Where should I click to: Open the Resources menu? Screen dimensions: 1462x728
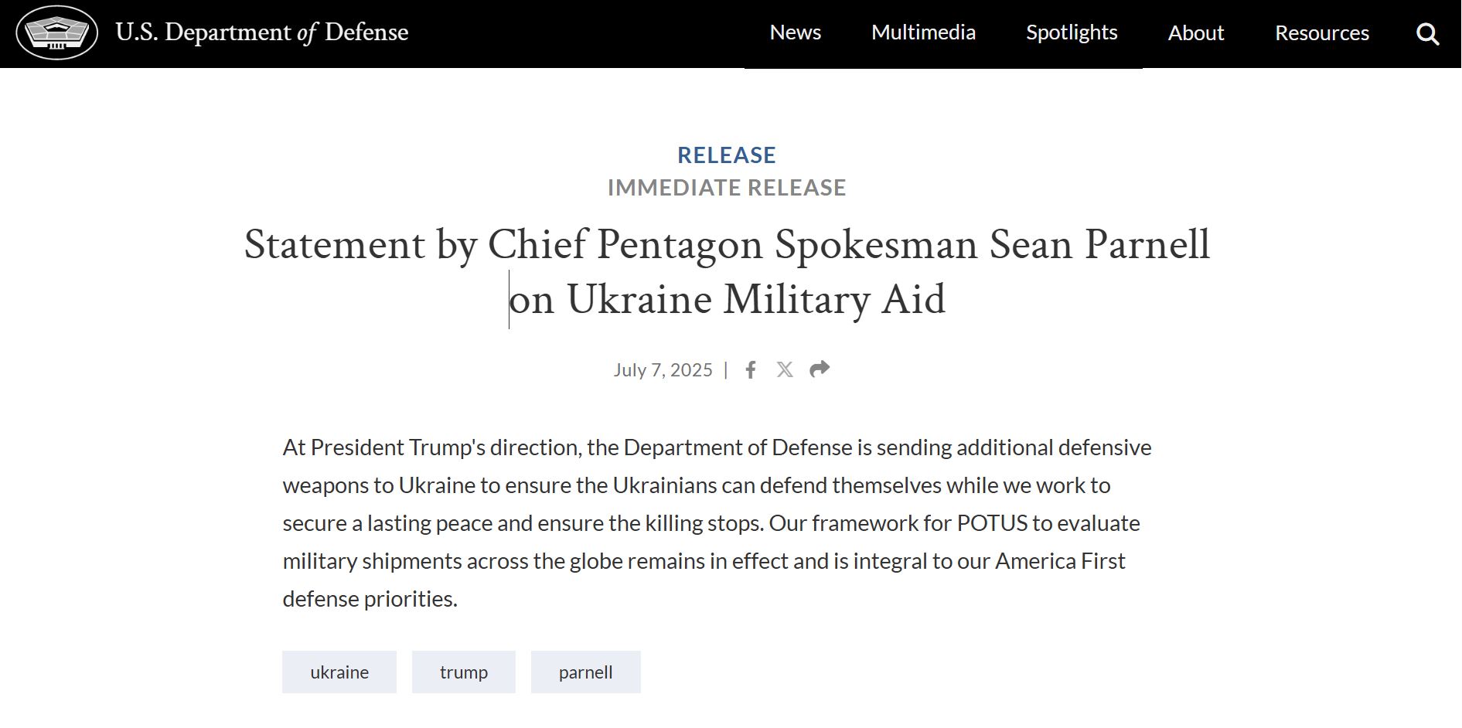click(x=1322, y=33)
